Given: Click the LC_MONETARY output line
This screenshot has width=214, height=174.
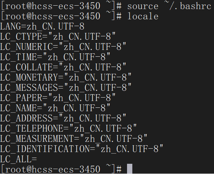Looking at the screenshot, I should pos(66,77).
